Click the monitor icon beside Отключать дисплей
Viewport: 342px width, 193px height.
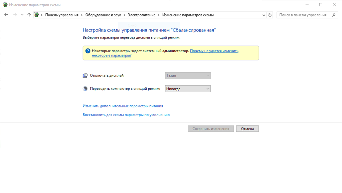tap(85, 76)
